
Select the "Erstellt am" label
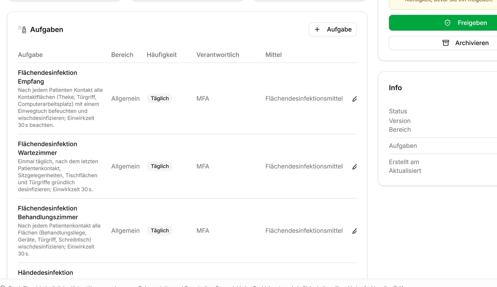click(x=404, y=162)
